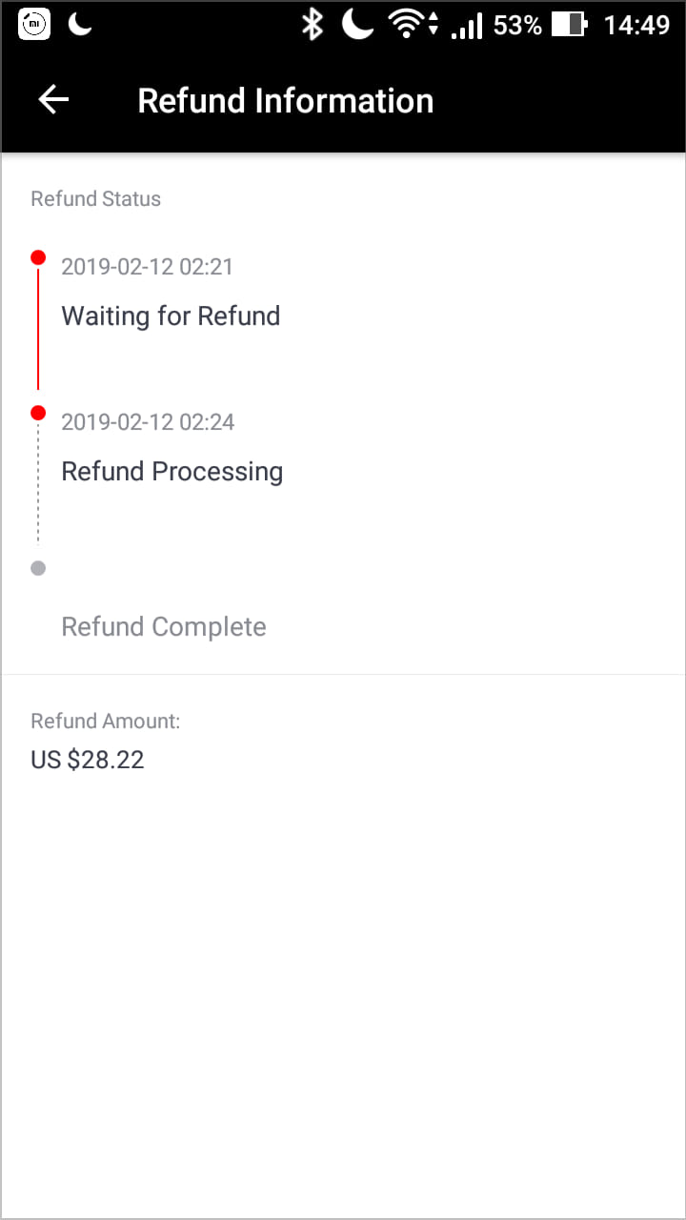Tap the moon icon beside Bluetooth
The image size is (686, 1220).
358,25
